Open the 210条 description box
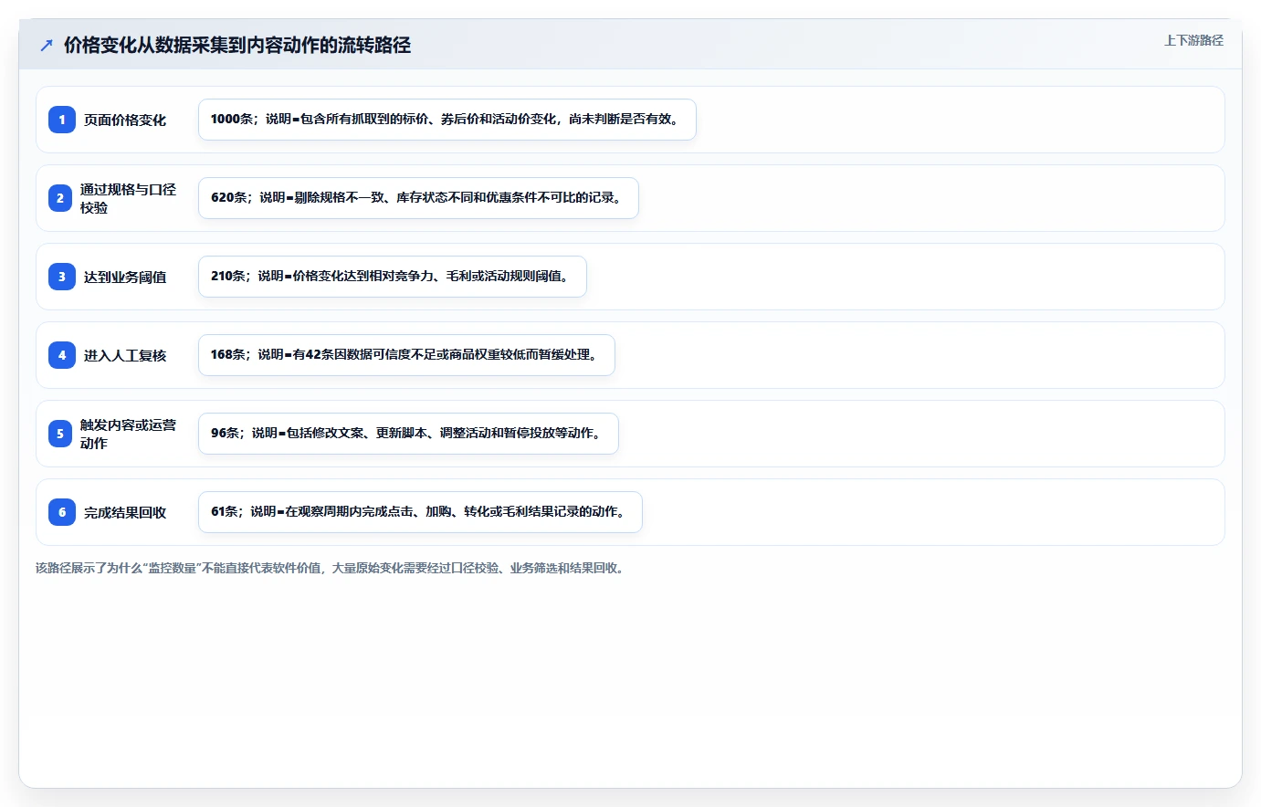 (x=393, y=277)
